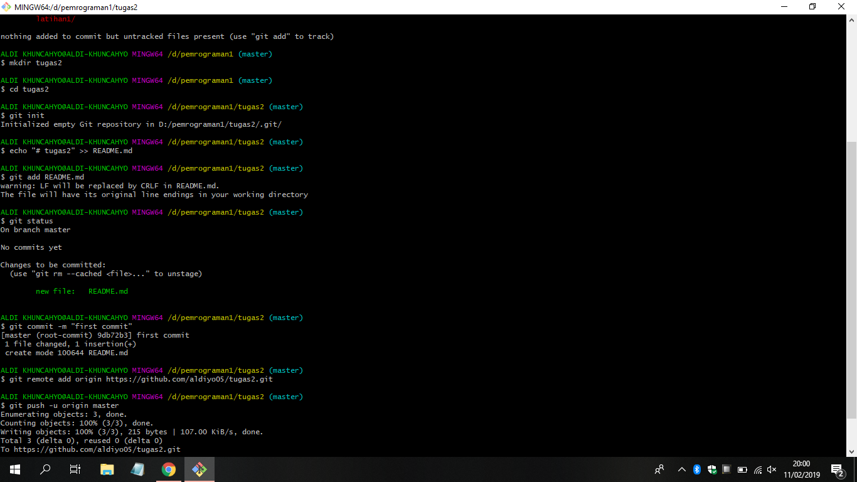
Task: Open Task View from the taskbar
Action: click(x=75, y=469)
